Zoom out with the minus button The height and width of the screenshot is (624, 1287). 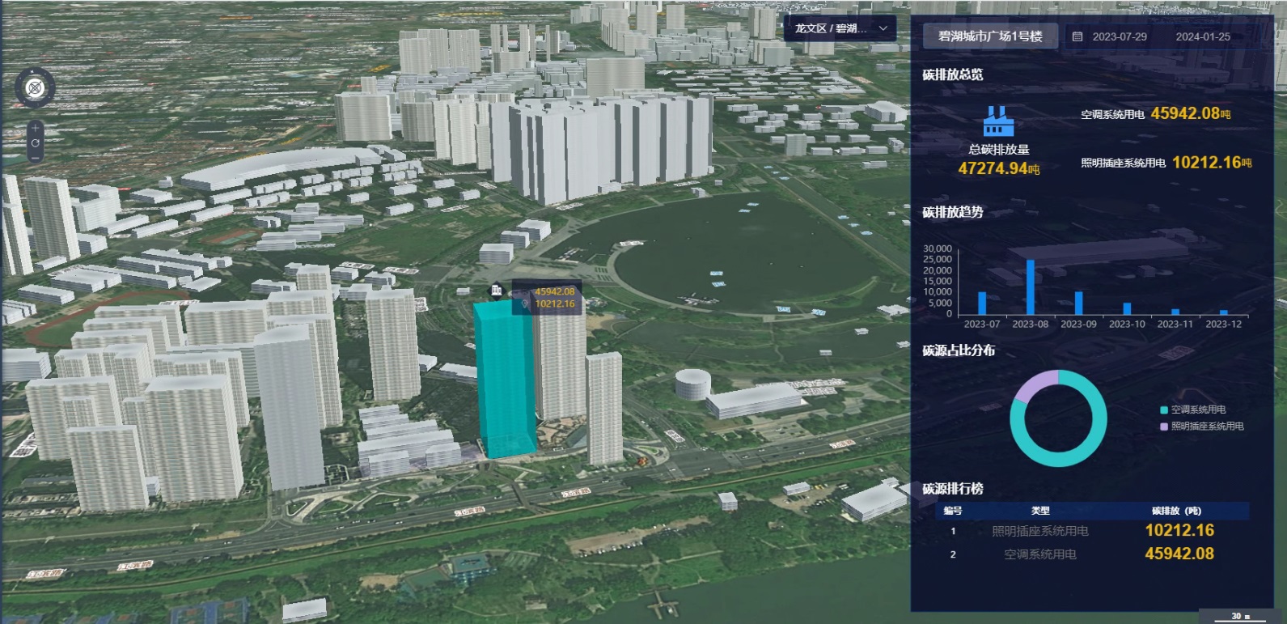(35, 158)
